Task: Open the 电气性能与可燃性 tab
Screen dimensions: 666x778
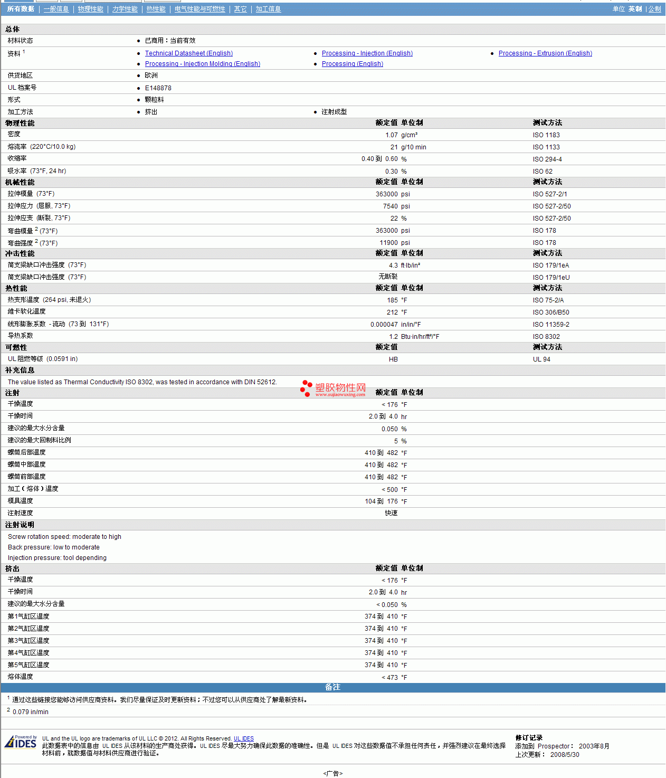Action: [199, 9]
